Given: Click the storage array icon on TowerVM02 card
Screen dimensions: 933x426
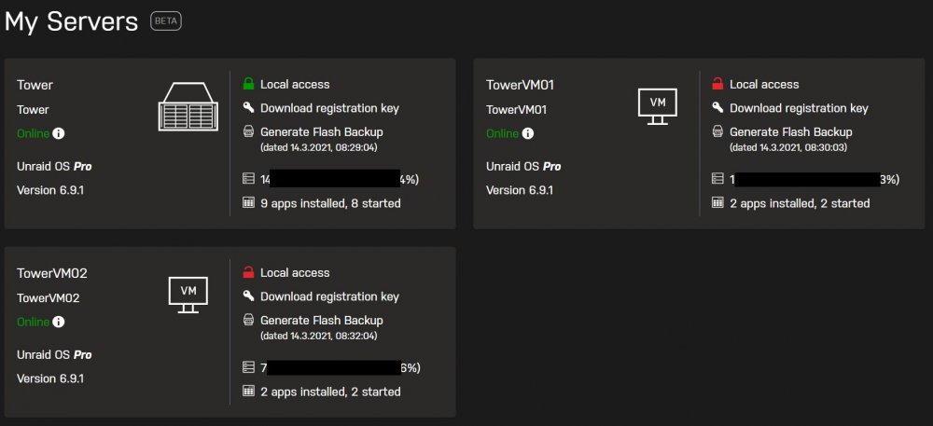Looking at the screenshot, I should 249,367.
